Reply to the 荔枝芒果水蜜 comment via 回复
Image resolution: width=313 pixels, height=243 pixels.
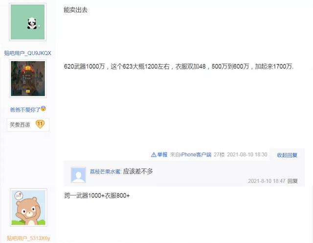click(292, 181)
